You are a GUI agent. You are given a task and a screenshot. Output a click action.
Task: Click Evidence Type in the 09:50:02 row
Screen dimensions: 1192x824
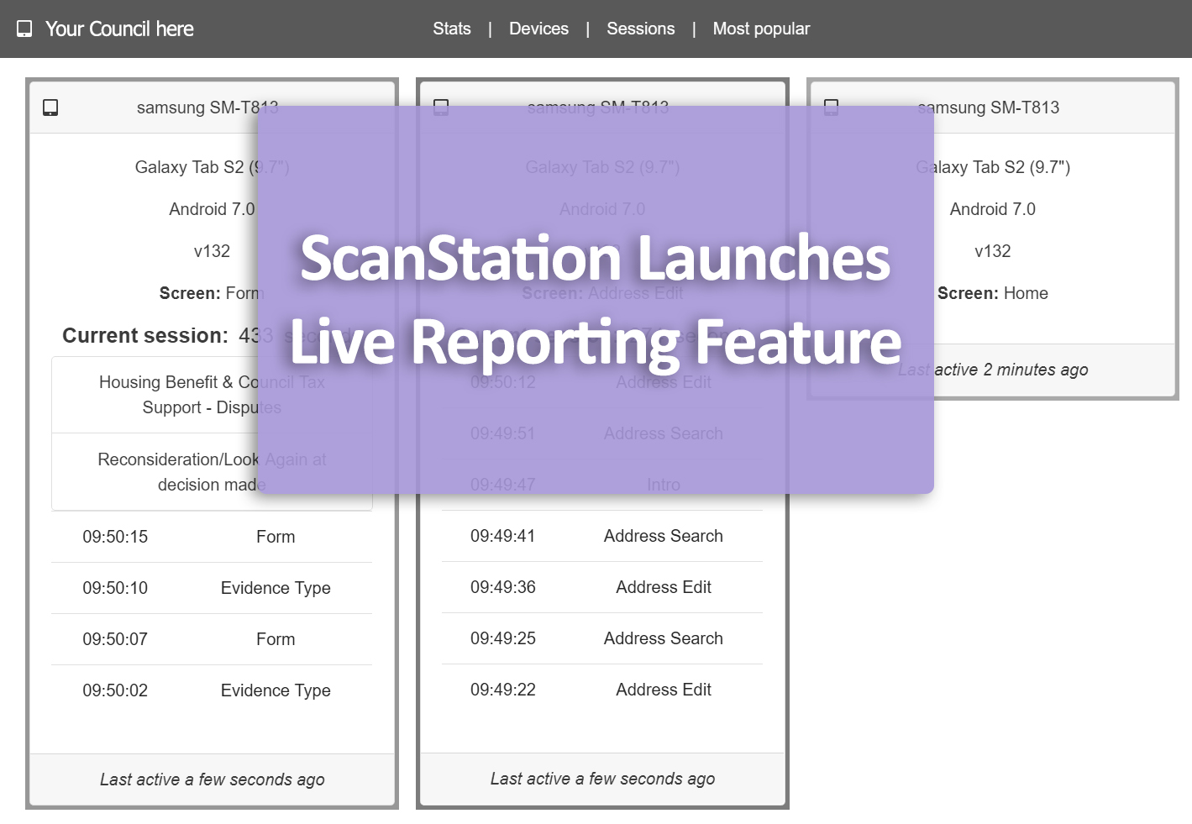[276, 690]
